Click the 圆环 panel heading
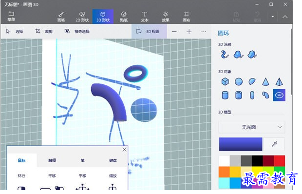302x194 pixels. tap(224, 34)
